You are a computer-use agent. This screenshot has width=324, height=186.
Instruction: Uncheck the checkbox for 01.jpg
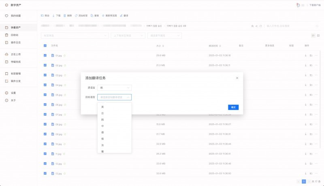[x=45, y=55]
